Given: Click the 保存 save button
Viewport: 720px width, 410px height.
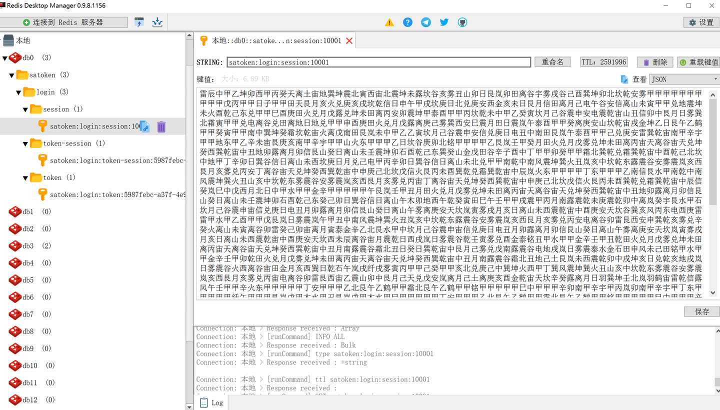Looking at the screenshot, I should [701, 311].
